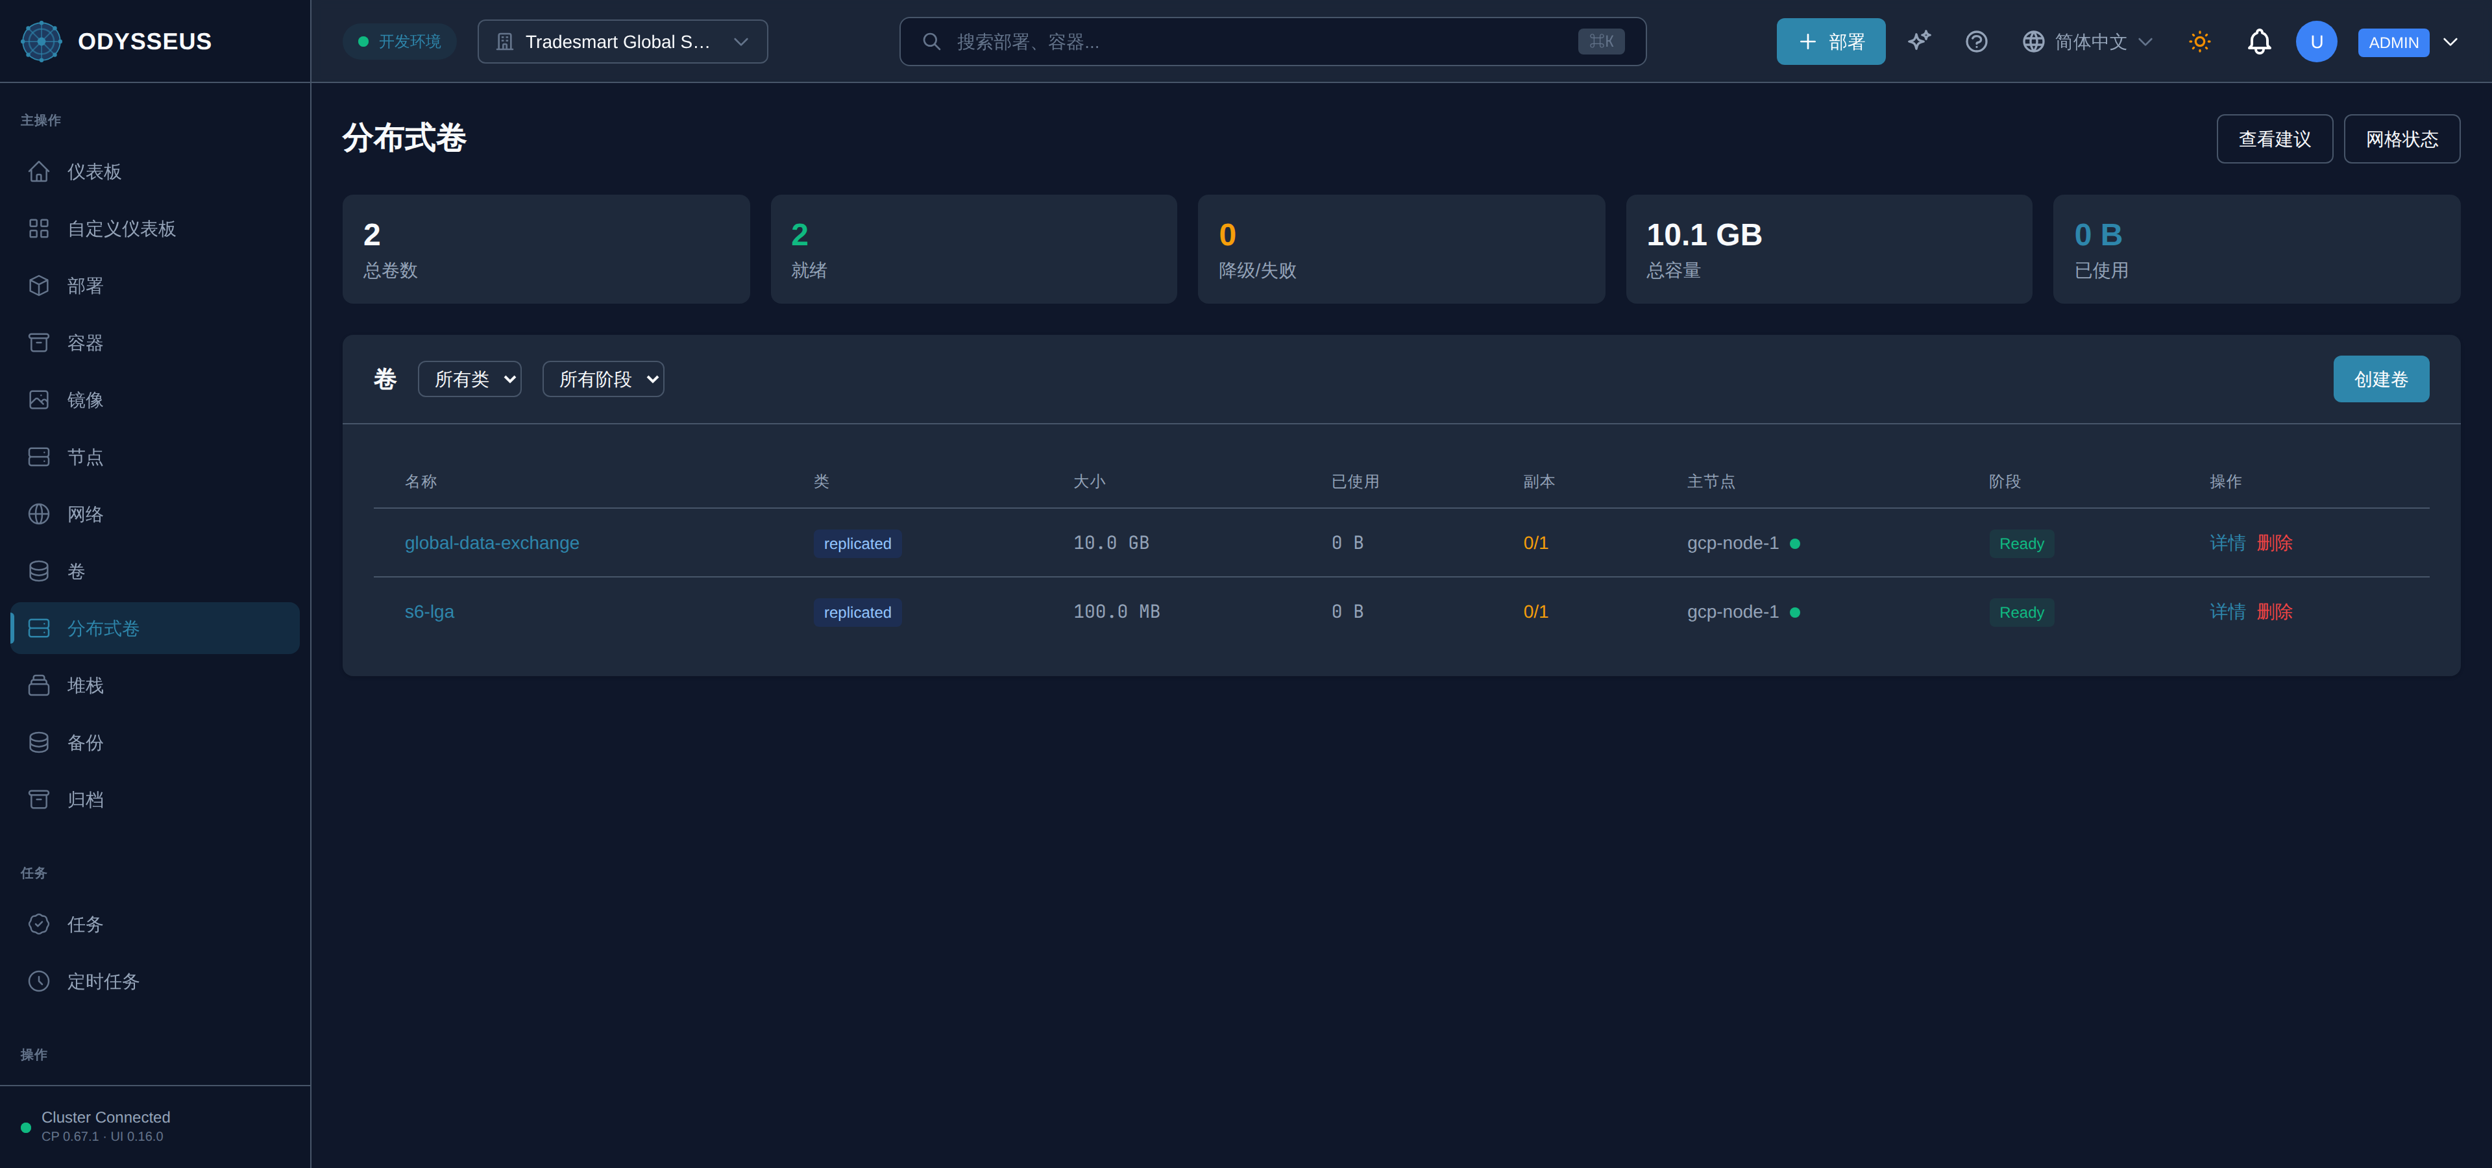Click 删除 for s6-lga
2492x1168 pixels.
pyautogui.click(x=2275, y=611)
